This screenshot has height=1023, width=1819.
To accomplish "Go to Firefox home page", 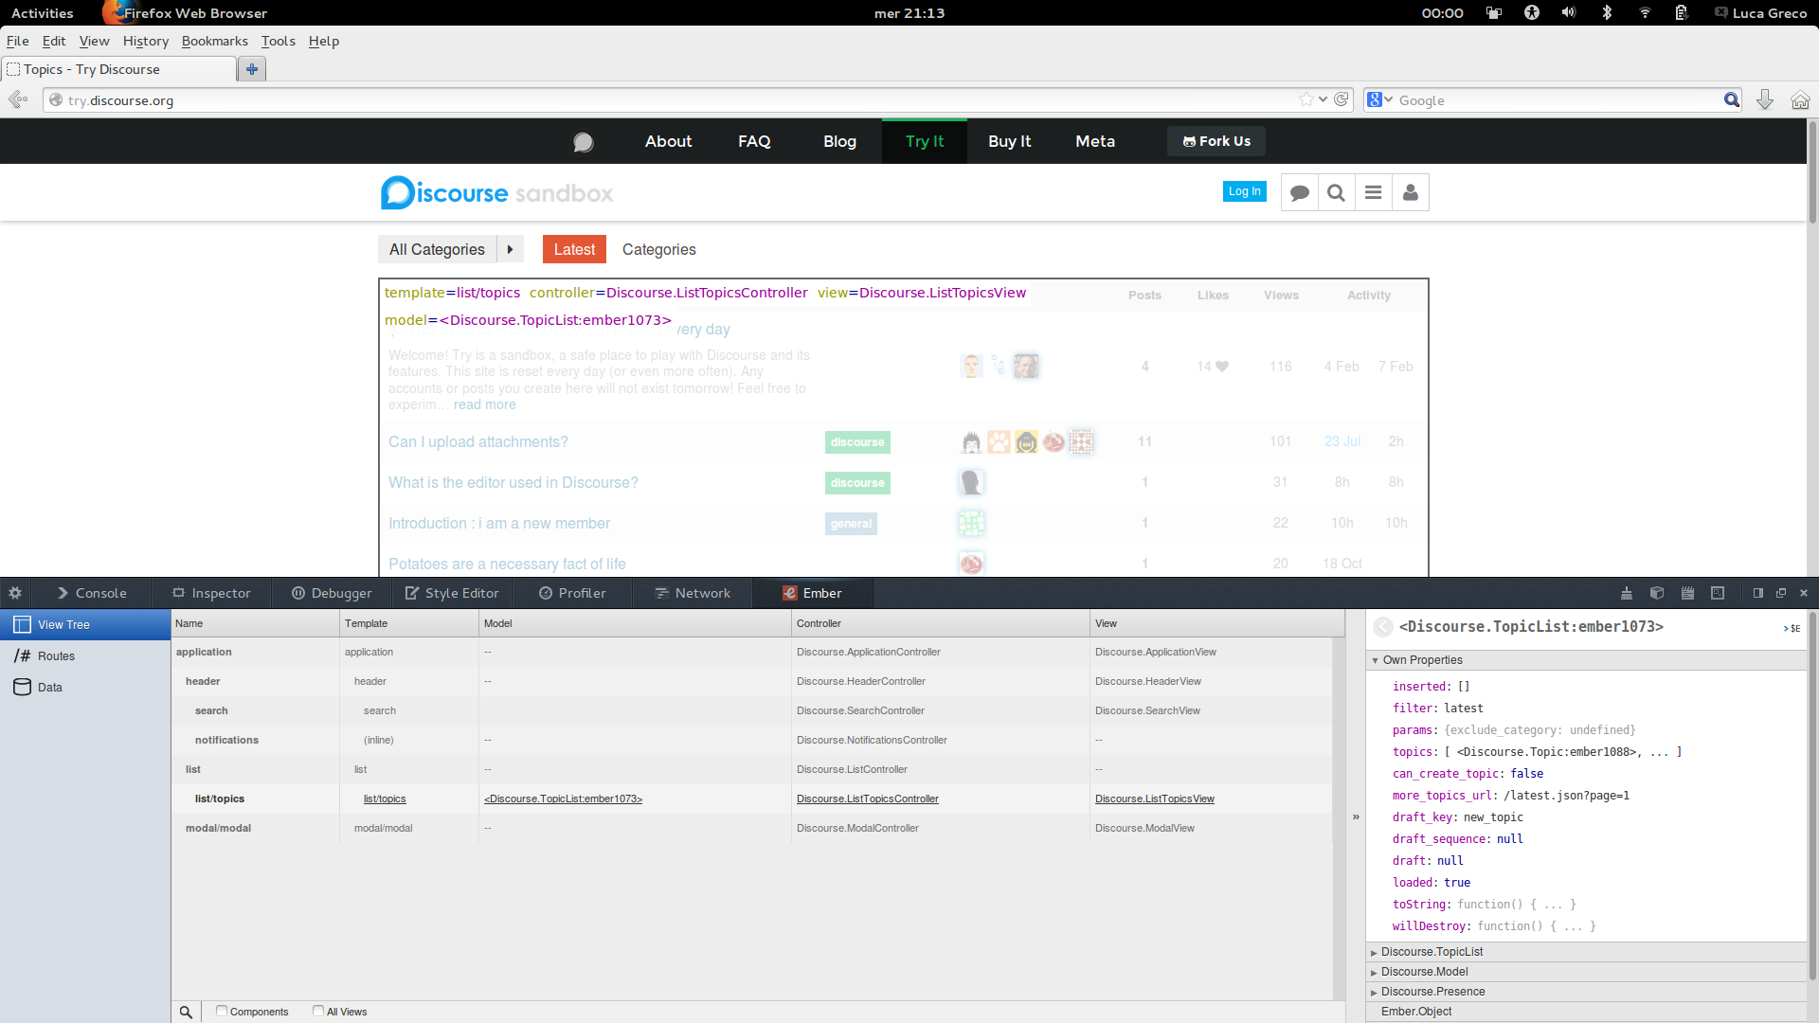I will pyautogui.click(x=1800, y=99).
